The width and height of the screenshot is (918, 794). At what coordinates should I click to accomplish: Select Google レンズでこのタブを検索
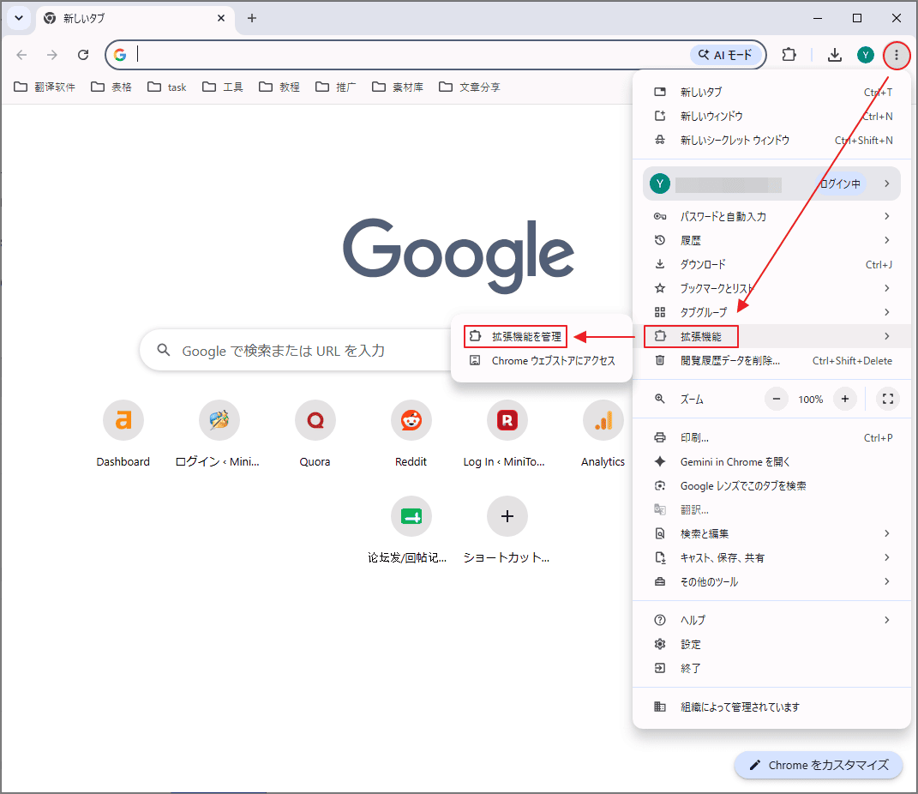point(772,485)
